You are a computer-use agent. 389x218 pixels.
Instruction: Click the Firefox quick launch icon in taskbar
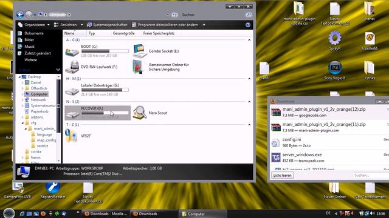click(x=43, y=214)
